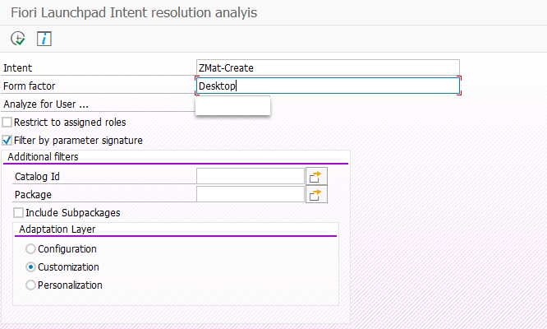Click the Fiori Launchpad Intent resolution title

pos(134,12)
